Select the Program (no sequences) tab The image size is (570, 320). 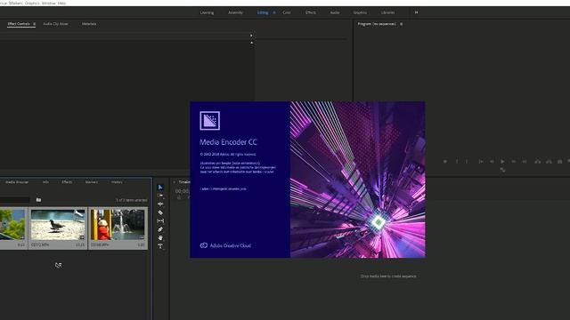(377, 24)
